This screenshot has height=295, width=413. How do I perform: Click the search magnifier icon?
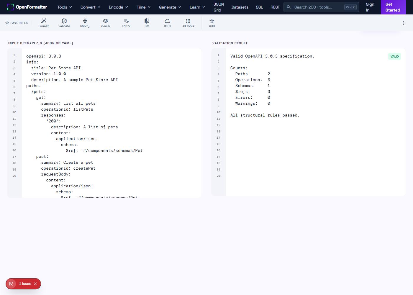pos(289,7)
